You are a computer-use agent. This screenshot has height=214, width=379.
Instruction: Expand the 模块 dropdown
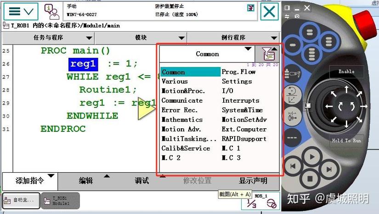click(x=141, y=38)
